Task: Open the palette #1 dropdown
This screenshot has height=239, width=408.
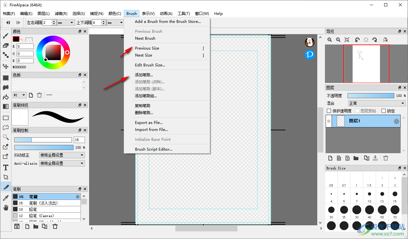Action: click(19, 95)
